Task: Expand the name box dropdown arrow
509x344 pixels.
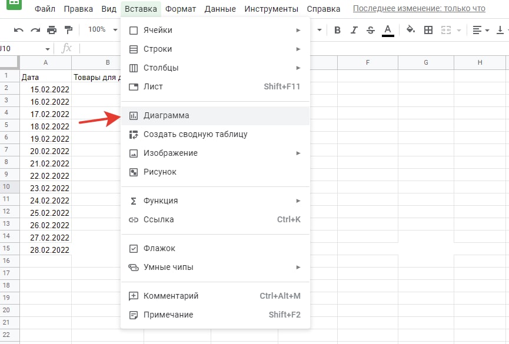Action: pos(48,48)
